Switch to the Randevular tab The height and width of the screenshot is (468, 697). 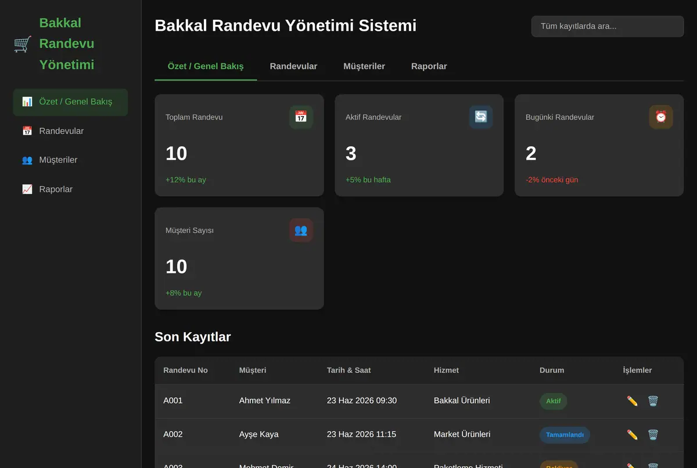(x=293, y=66)
